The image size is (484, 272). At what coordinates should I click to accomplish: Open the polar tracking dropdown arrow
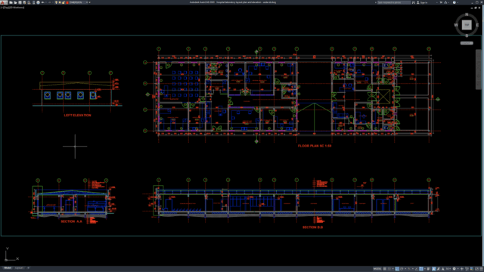tap(405, 269)
